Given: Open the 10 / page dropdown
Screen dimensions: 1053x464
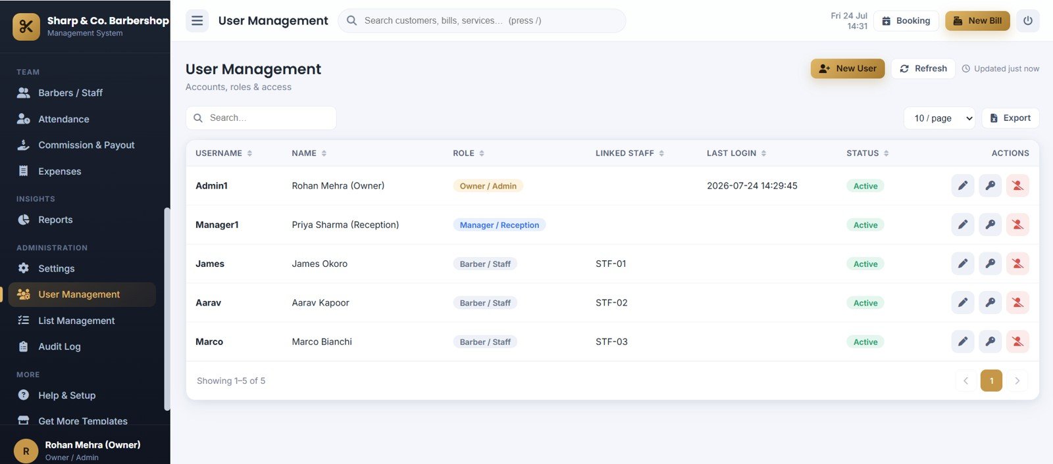Looking at the screenshot, I should tap(940, 118).
